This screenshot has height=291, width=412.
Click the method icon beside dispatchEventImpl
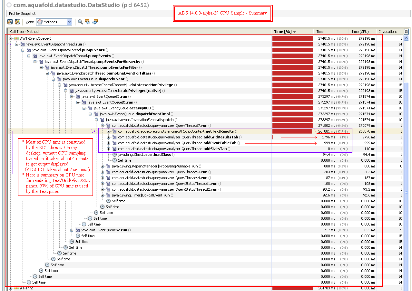point(96,114)
